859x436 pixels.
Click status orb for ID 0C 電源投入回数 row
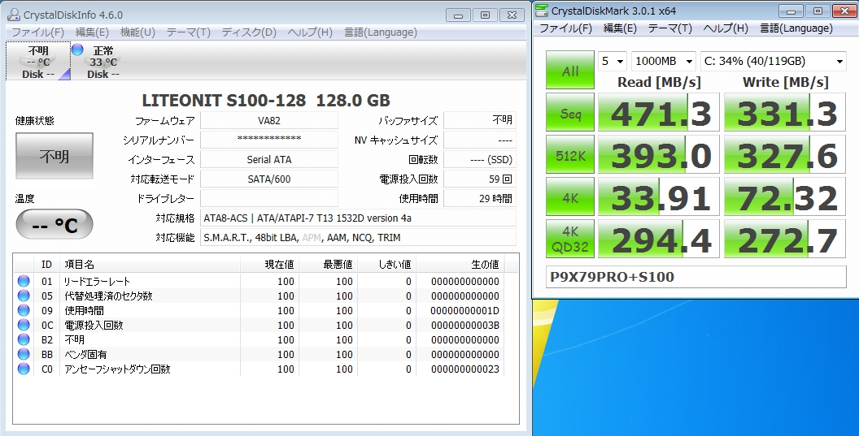coord(23,325)
